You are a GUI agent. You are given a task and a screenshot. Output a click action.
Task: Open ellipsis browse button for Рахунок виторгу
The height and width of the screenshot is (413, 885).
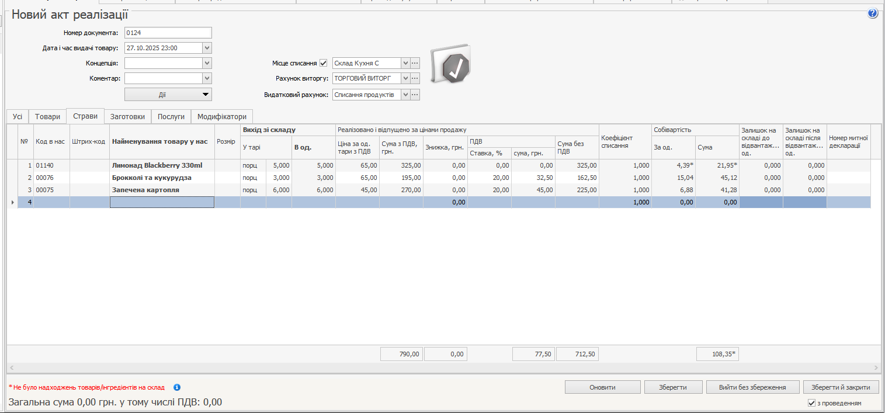(x=415, y=78)
